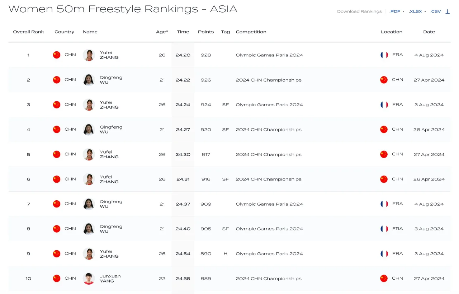Click Yufei Zhang's photo in rank 3 row
Image resolution: width=459 pixels, height=294 pixels.
tap(89, 105)
